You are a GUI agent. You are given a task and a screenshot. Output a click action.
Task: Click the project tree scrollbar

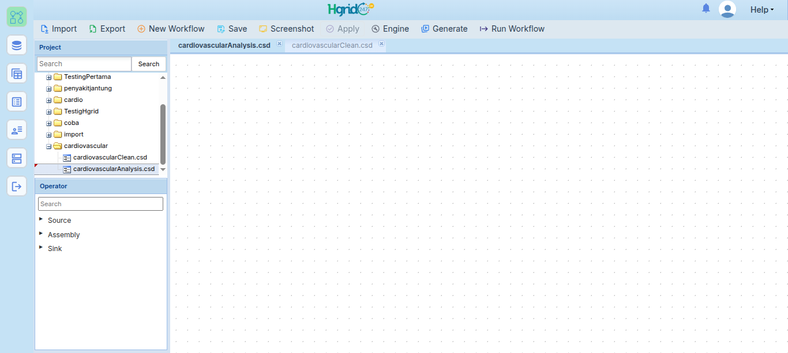pyautogui.click(x=163, y=134)
